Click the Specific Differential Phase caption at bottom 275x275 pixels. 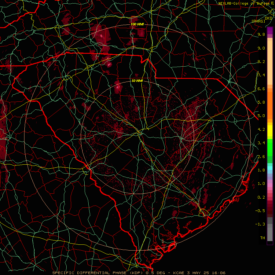(x=139, y=273)
